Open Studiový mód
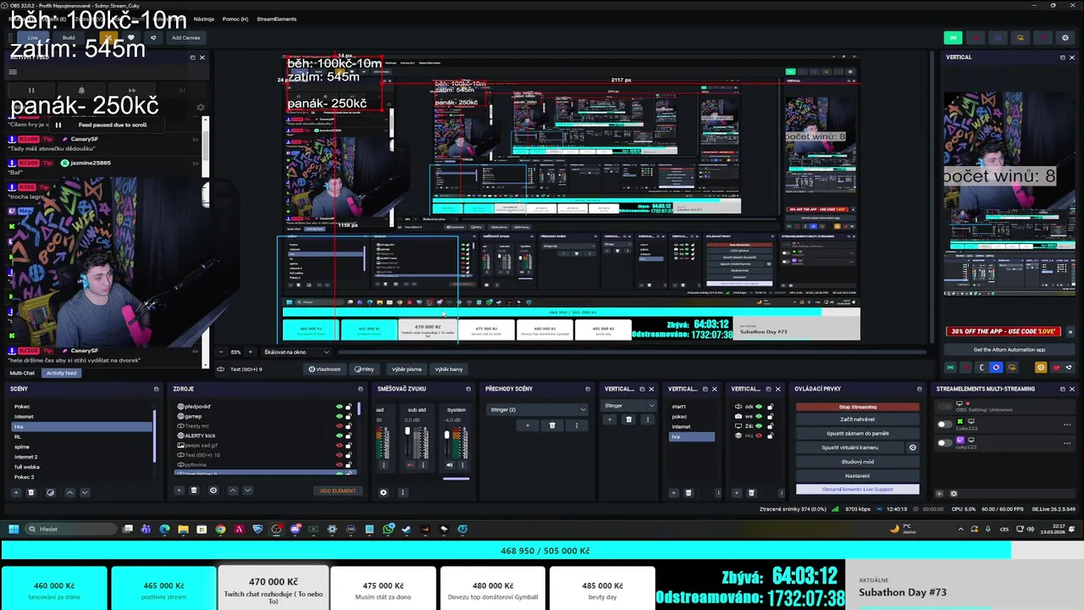Image resolution: width=1084 pixels, height=610 pixels. (x=857, y=462)
